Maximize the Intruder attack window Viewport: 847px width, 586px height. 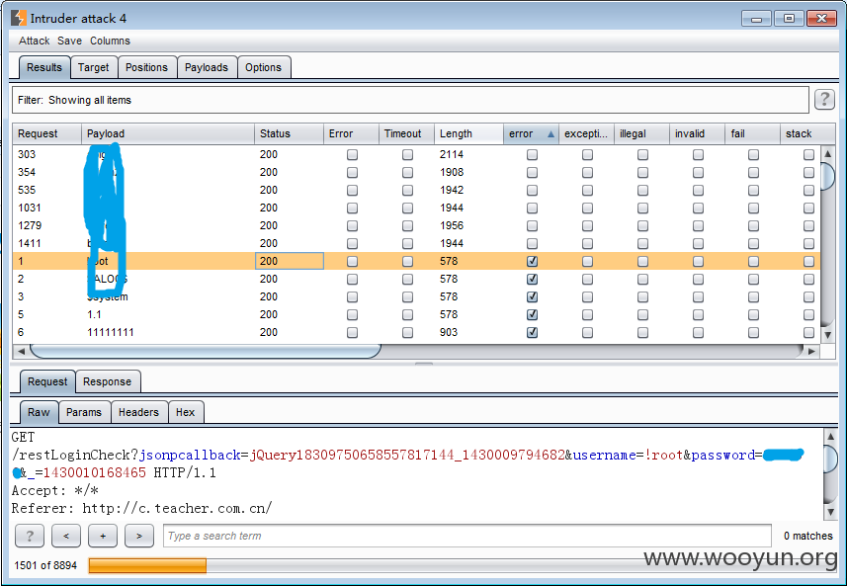pos(789,19)
